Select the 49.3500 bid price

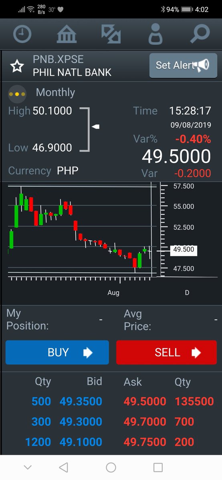click(x=81, y=401)
